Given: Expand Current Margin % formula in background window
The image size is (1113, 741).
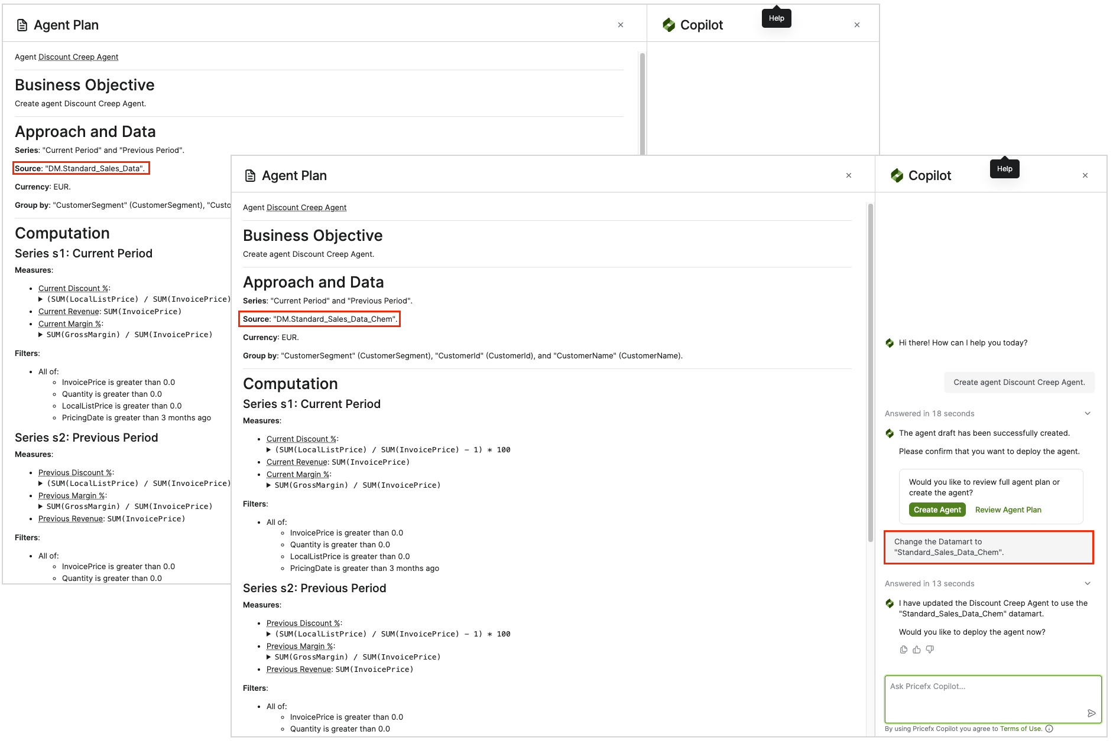Looking at the screenshot, I should 41,335.
